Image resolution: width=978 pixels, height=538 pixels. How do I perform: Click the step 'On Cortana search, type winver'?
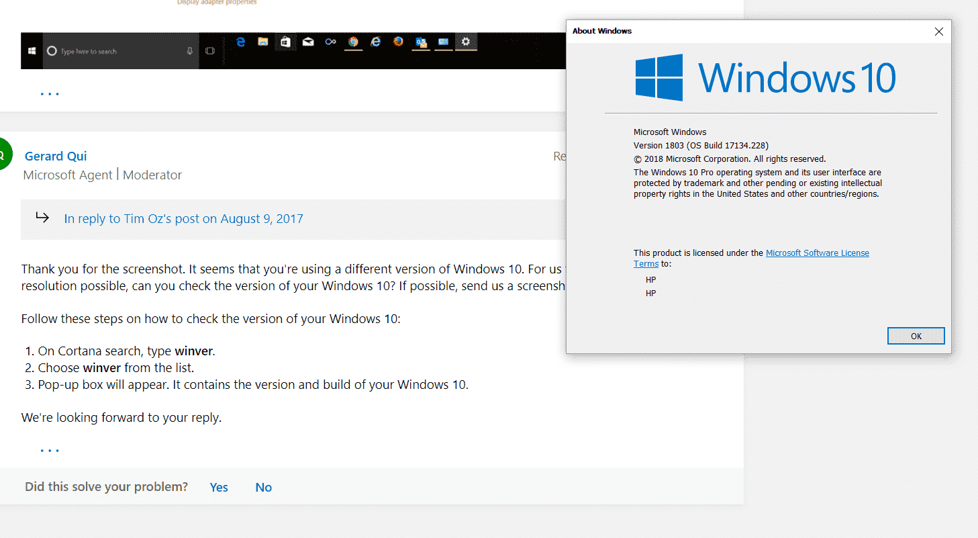(x=126, y=351)
